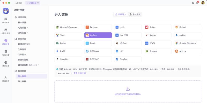
Task: Click 通用设置 section header
Action: coord(20,17)
